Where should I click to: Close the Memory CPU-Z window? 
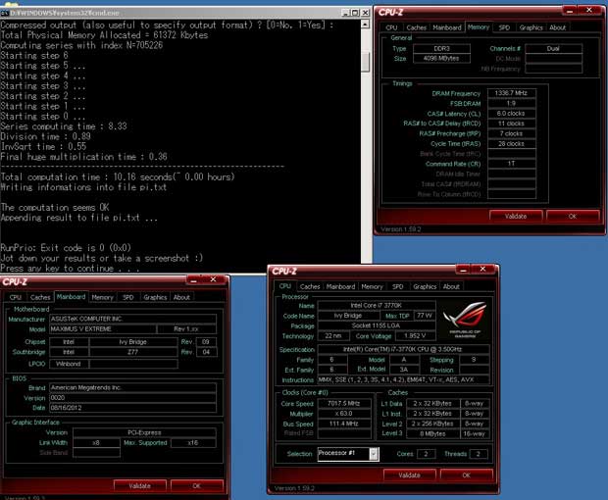(x=589, y=11)
